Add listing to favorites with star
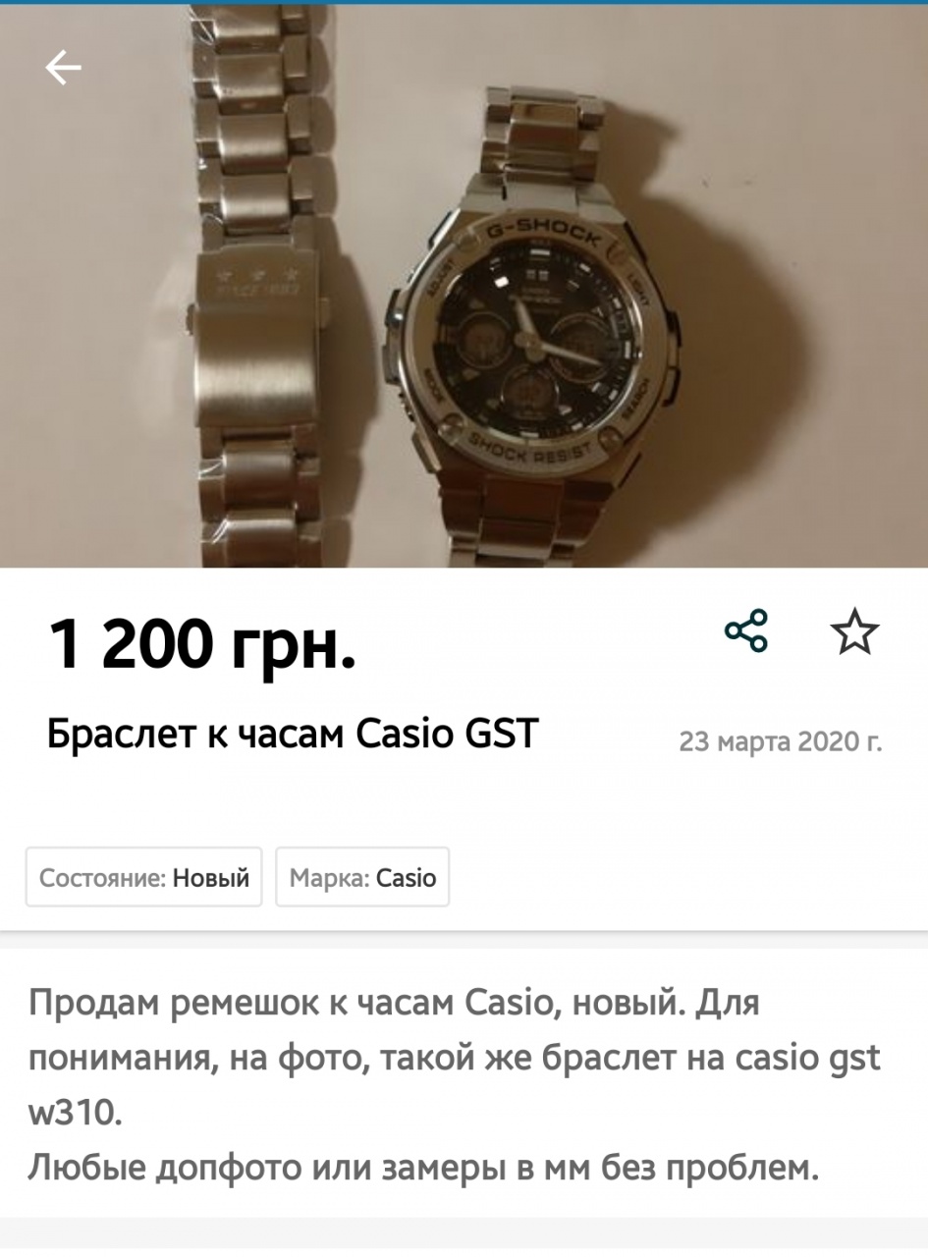Viewport: 928px width, 1257px height. pos(854,631)
